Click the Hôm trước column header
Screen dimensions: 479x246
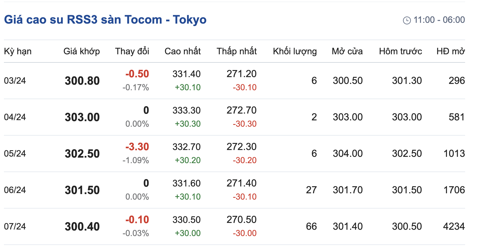[x=400, y=51]
